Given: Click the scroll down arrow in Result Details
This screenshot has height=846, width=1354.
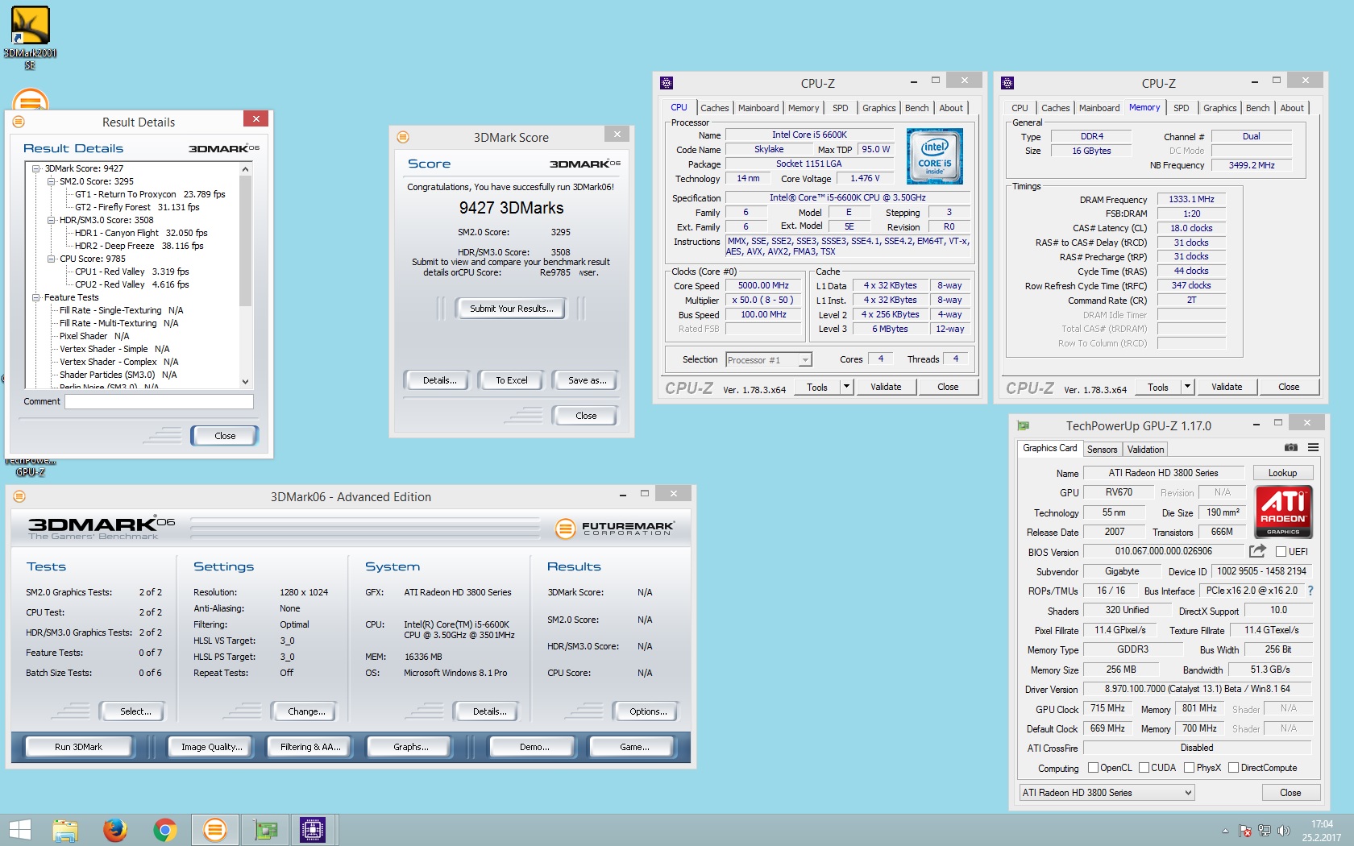Looking at the screenshot, I should pos(245,382).
